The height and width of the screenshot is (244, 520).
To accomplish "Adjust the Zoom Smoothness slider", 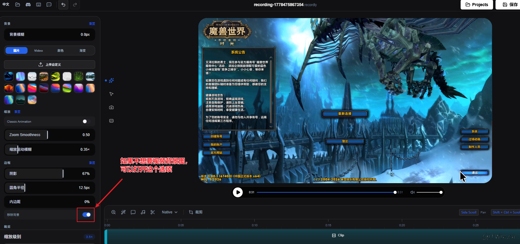I will click(x=50, y=135).
